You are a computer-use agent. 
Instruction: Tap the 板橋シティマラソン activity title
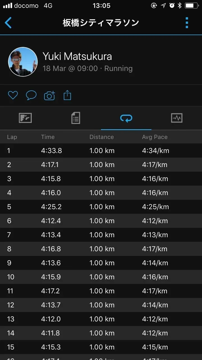coord(101,23)
